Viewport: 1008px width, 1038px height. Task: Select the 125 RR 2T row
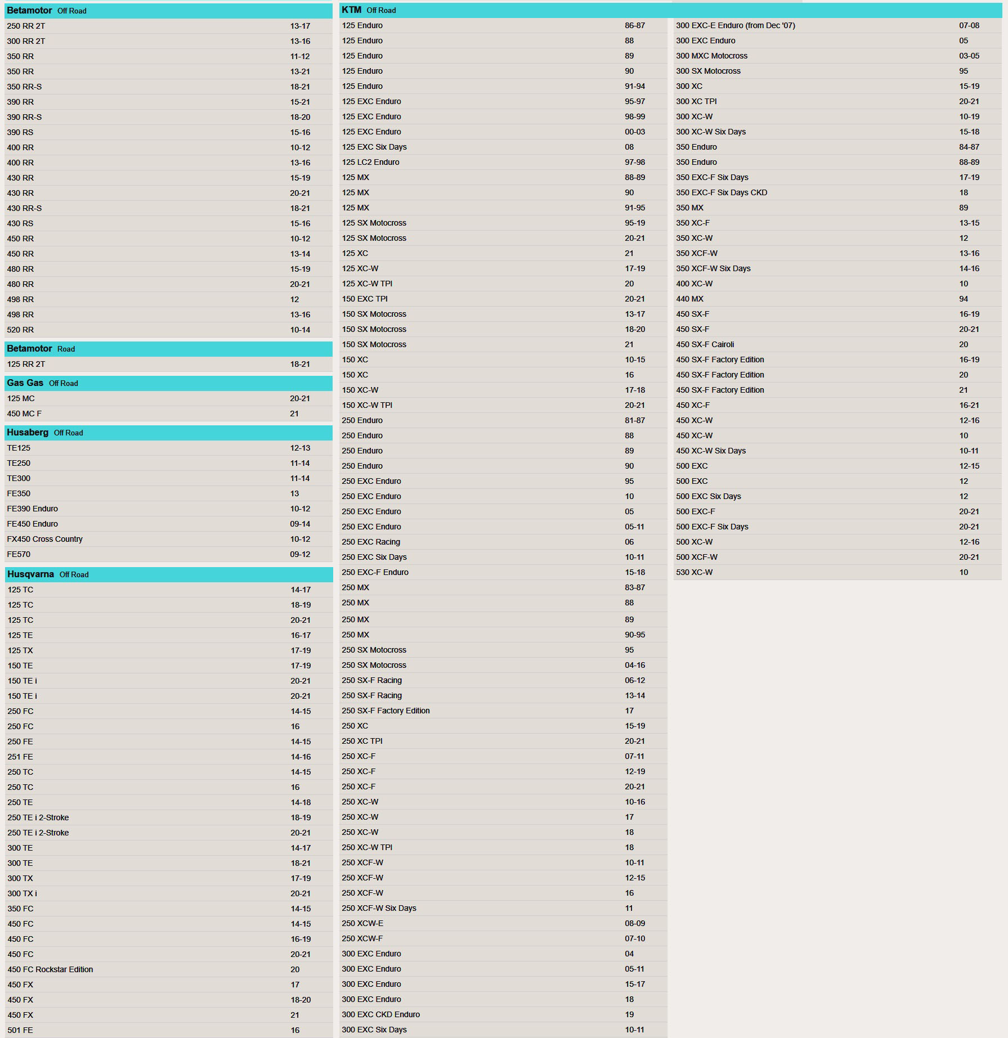[168, 364]
